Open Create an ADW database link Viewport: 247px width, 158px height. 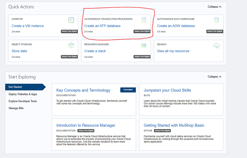tap(176, 26)
